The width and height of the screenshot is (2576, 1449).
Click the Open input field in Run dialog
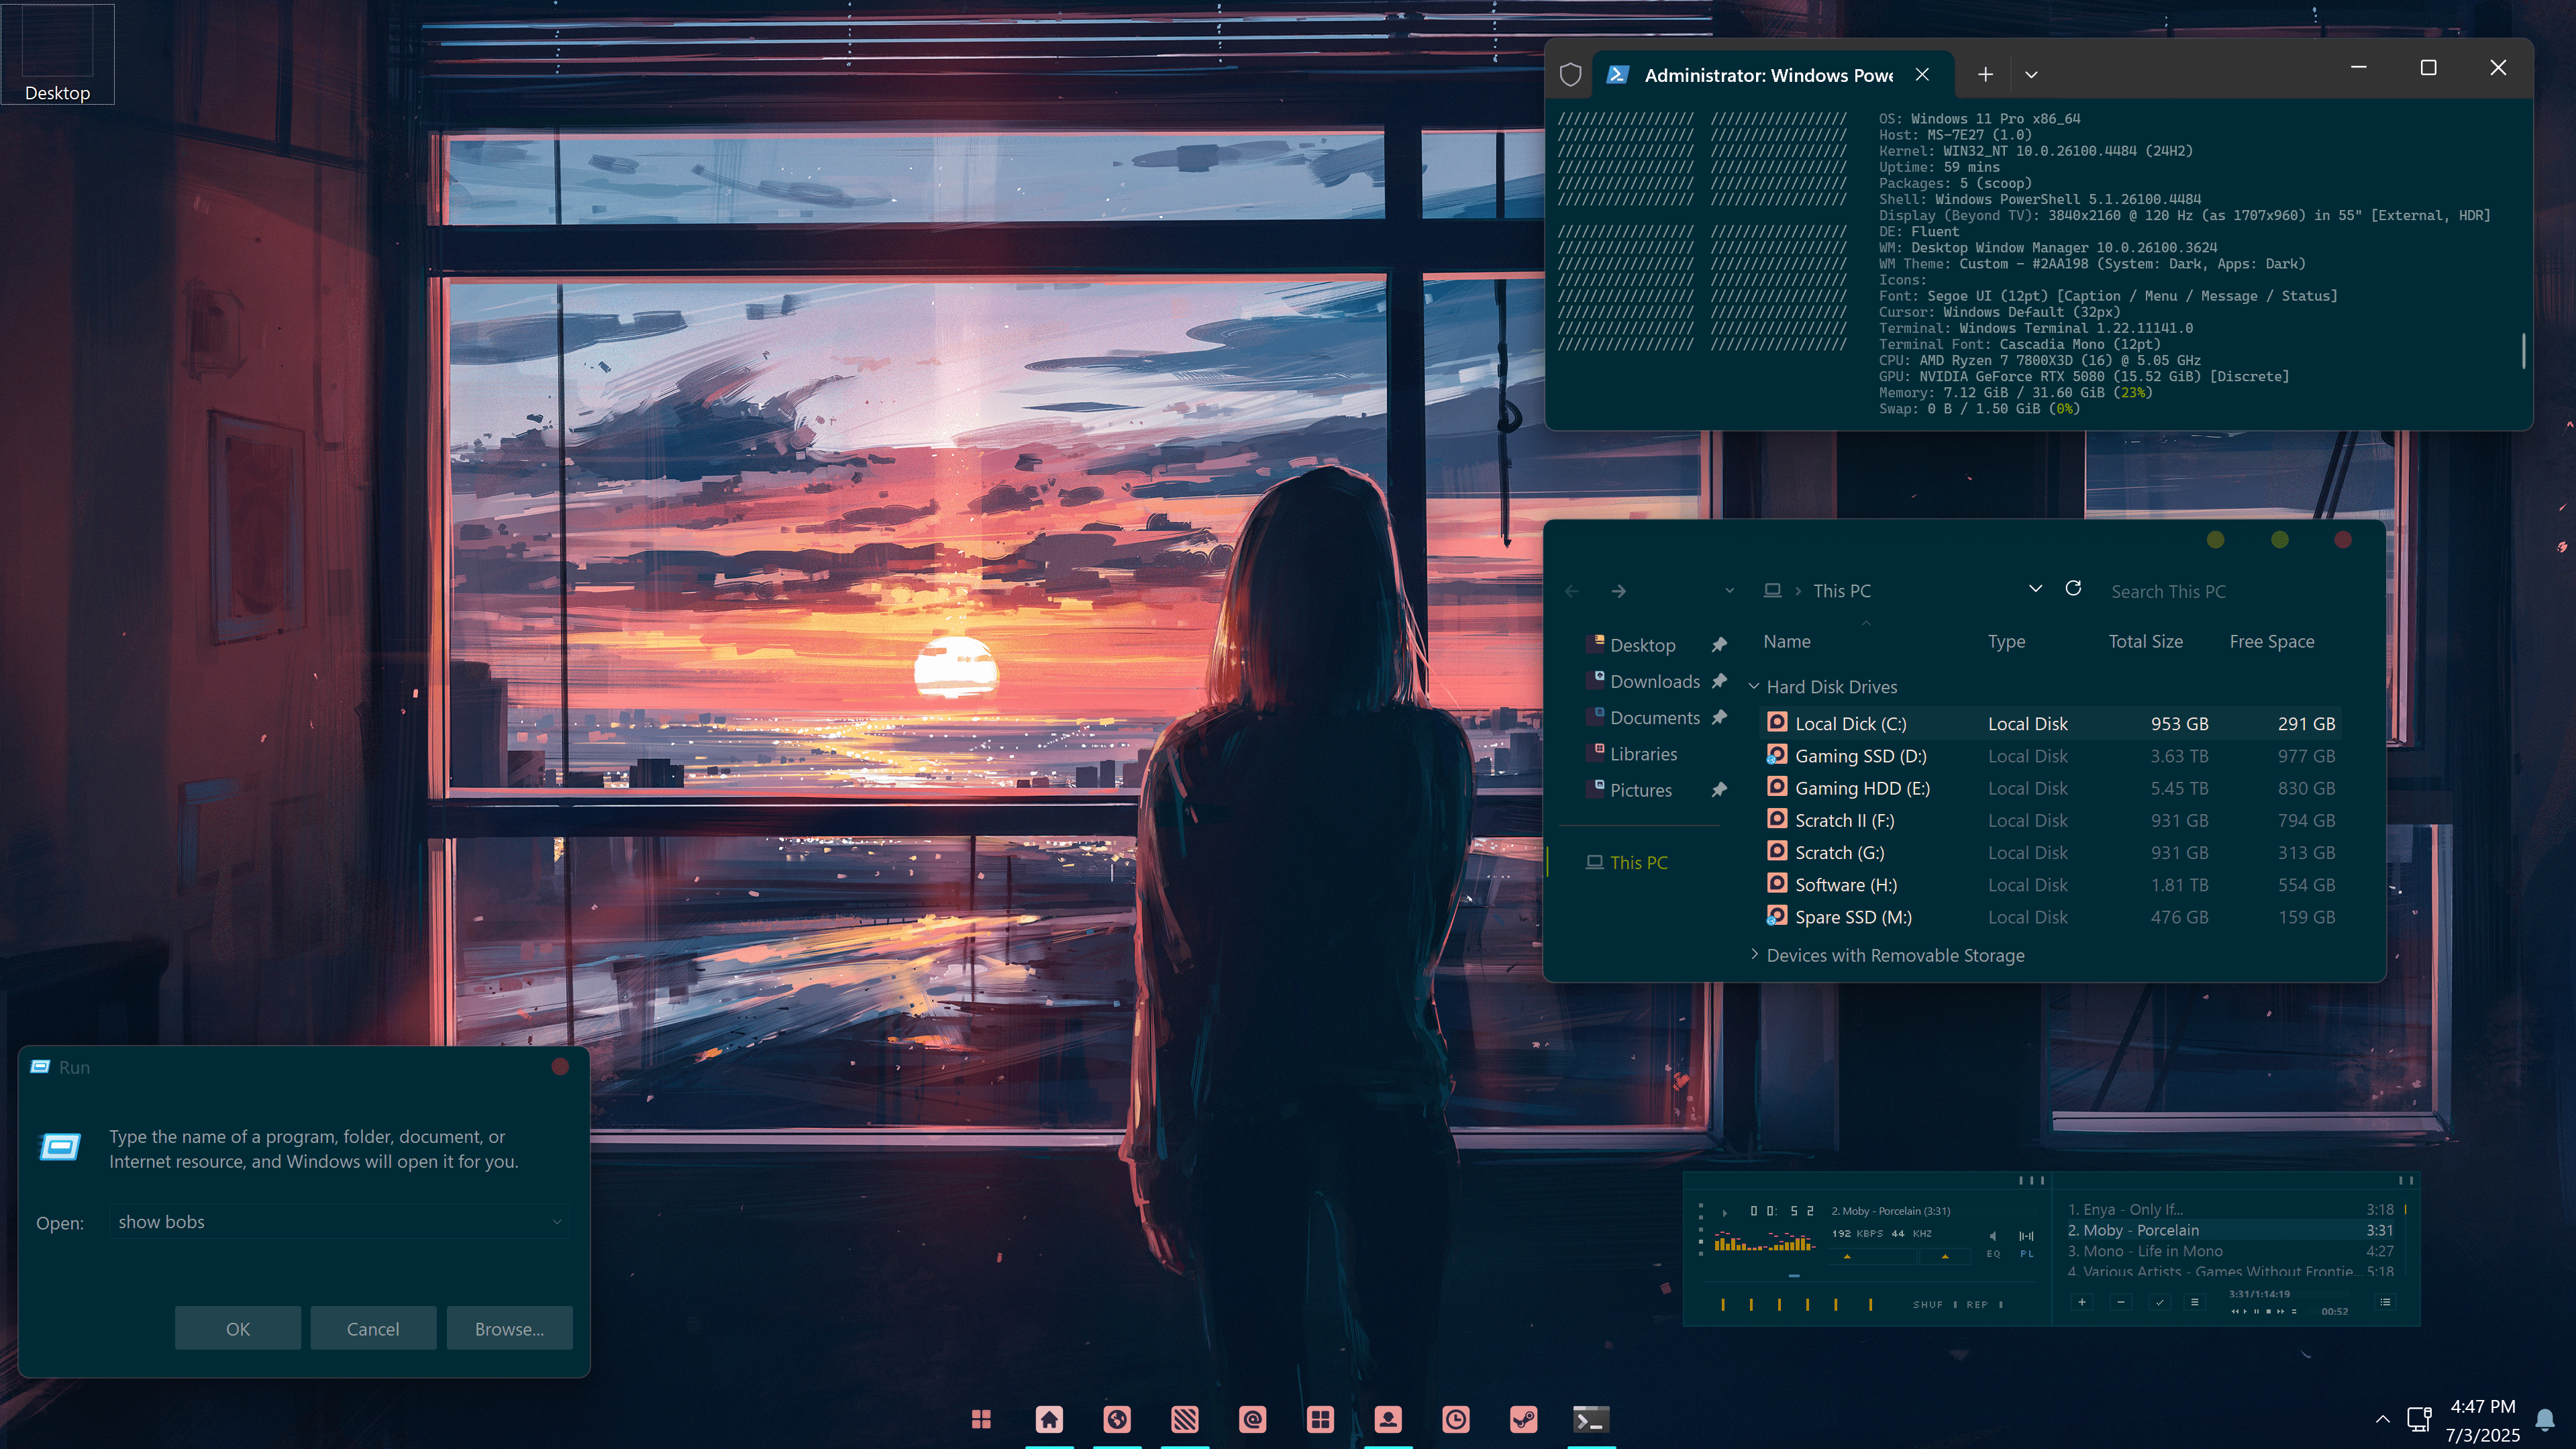(339, 1221)
